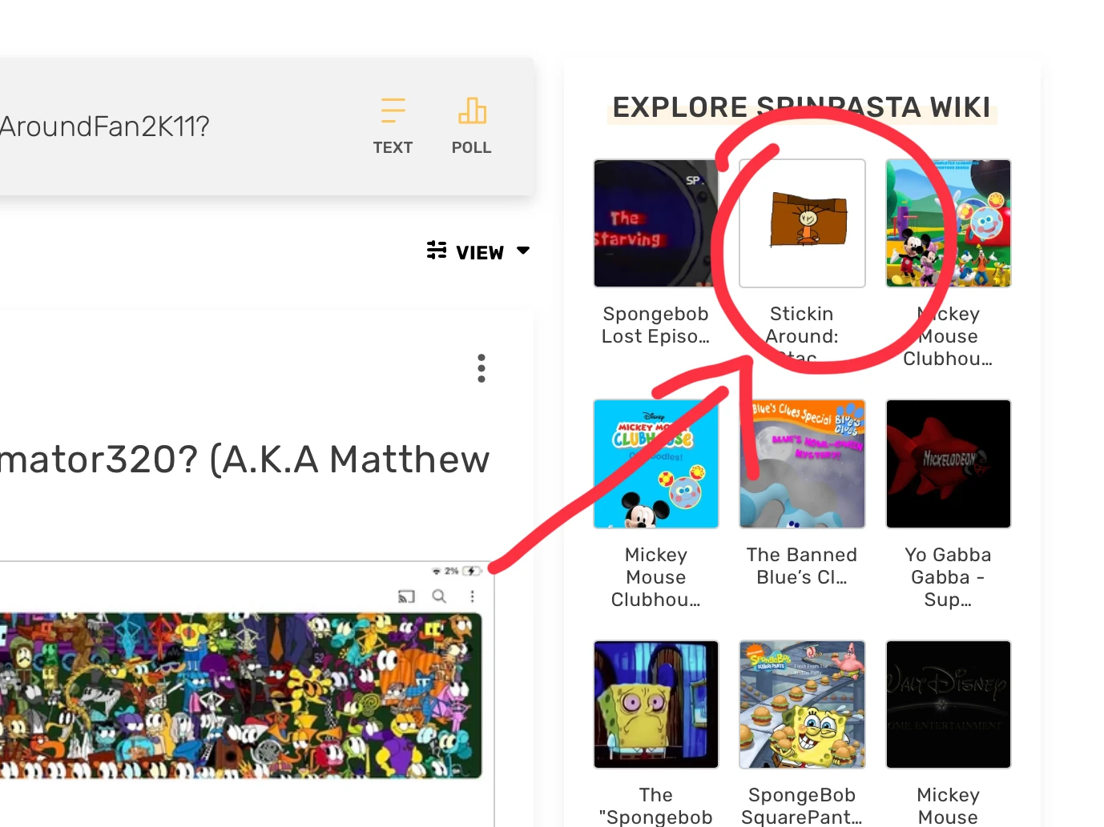The width and height of the screenshot is (1104, 827).
Task: Click the magnifier search icon in embedded screenshot
Action: point(439,596)
